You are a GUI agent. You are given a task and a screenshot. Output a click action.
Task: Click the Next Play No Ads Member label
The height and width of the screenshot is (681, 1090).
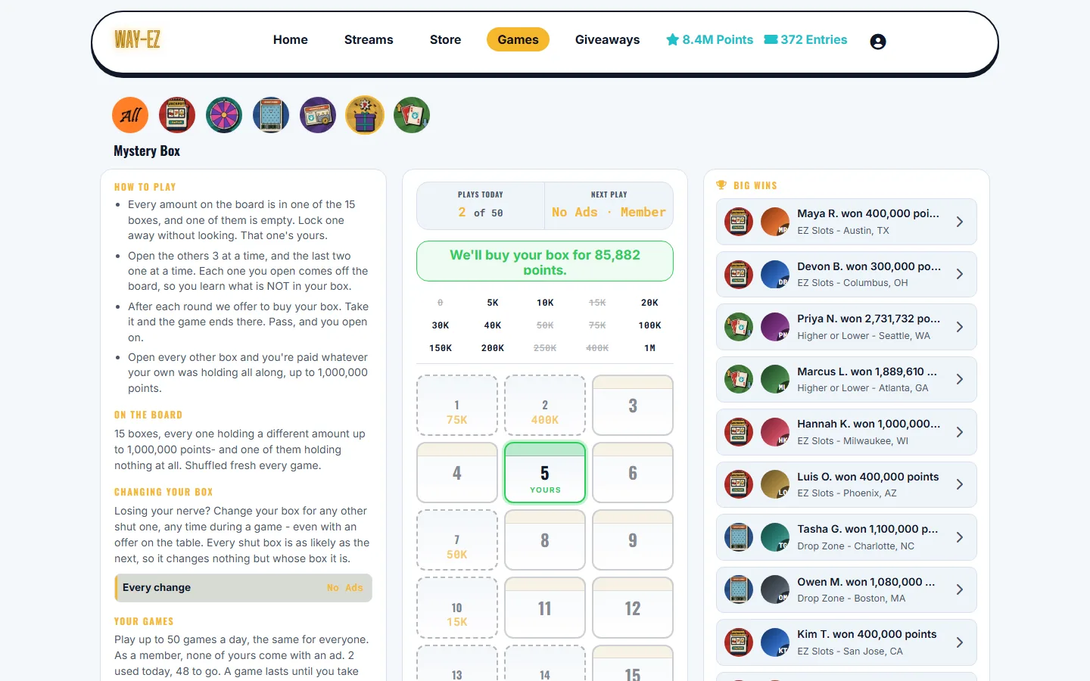[609, 205]
